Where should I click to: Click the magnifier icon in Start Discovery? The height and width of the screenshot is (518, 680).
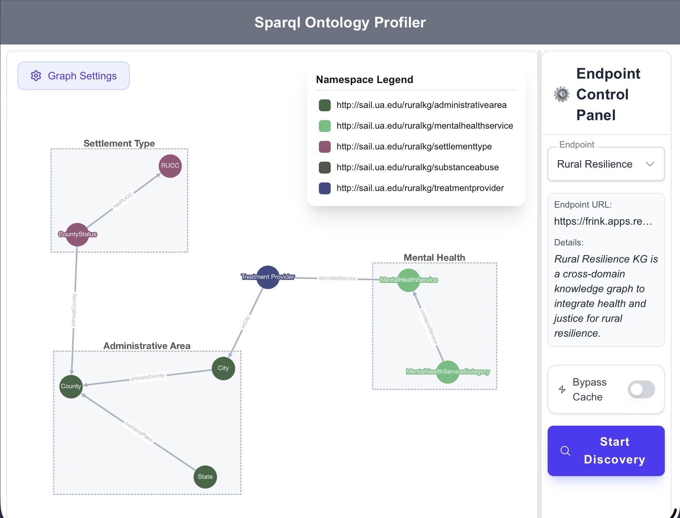565,451
